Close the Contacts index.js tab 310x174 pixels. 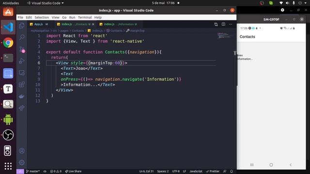pos(93,24)
